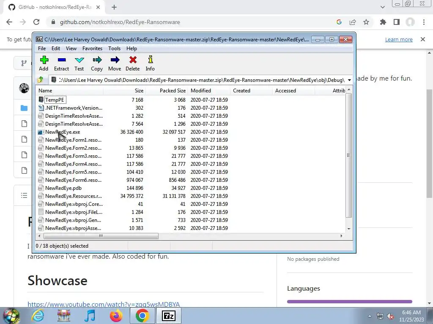The width and height of the screenshot is (433, 324).
Task: Select NewRedEye.pdb file row
Action: (x=191, y=188)
